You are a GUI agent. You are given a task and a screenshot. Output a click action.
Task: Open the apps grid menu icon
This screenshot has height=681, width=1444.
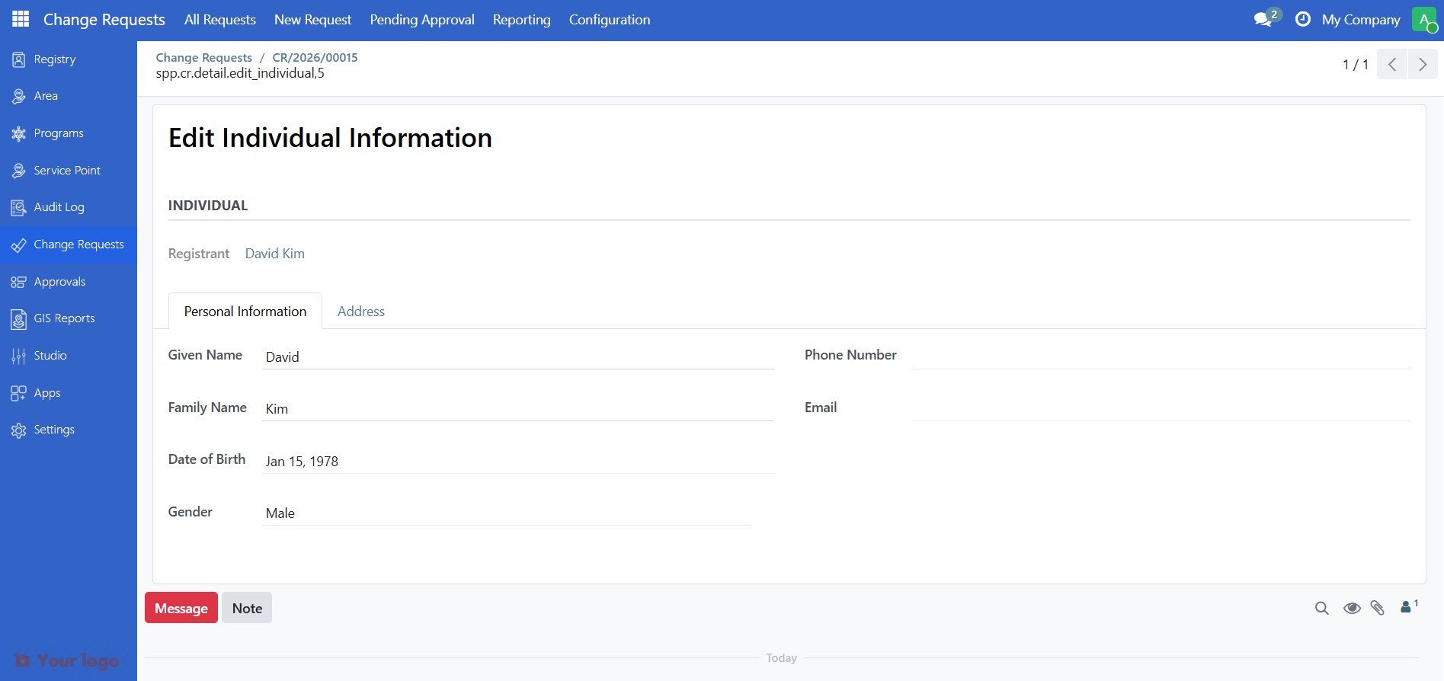[x=21, y=20]
